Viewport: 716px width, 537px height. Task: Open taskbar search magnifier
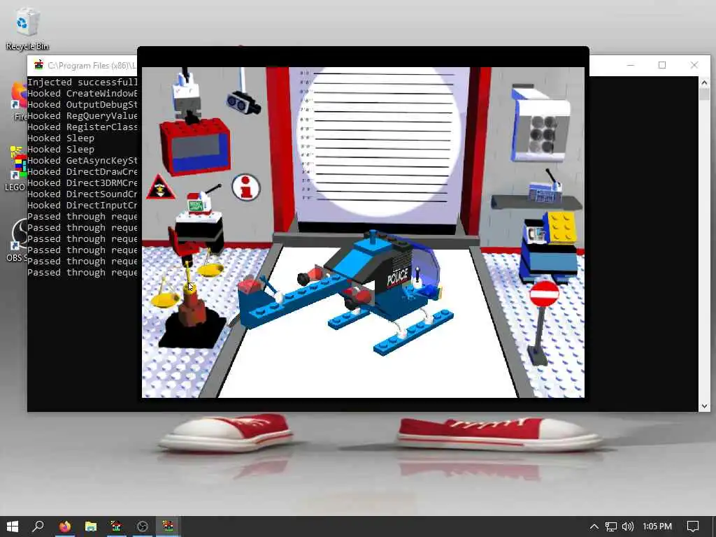[38, 527]
